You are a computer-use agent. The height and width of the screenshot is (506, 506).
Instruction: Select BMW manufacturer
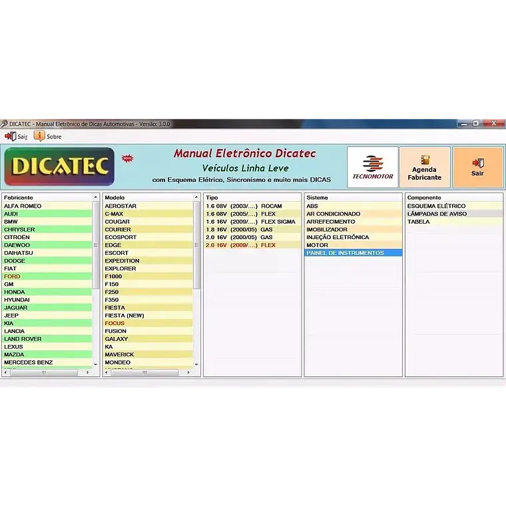(47, 222)
